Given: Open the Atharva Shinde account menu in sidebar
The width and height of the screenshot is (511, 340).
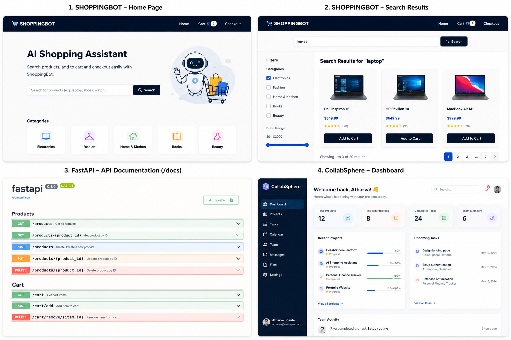Looking at the screenshot, I should (x=282, y=322).
